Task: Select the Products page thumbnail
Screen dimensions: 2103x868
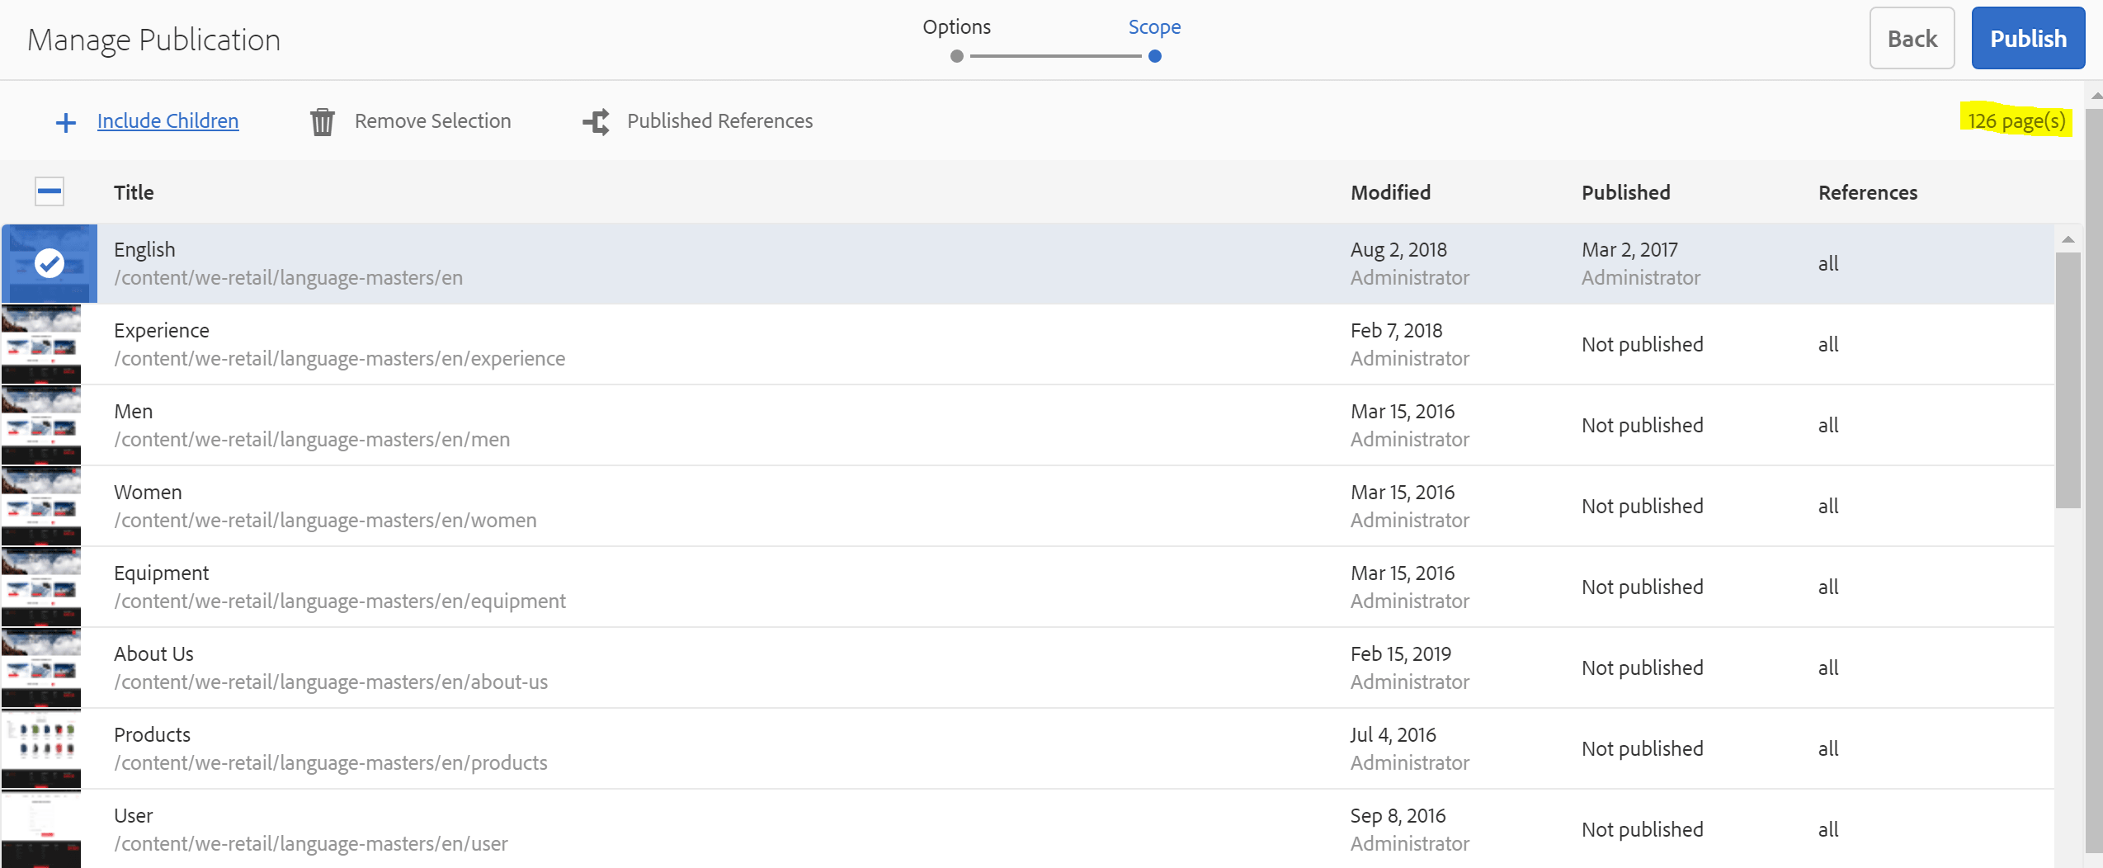Action: 41,749
